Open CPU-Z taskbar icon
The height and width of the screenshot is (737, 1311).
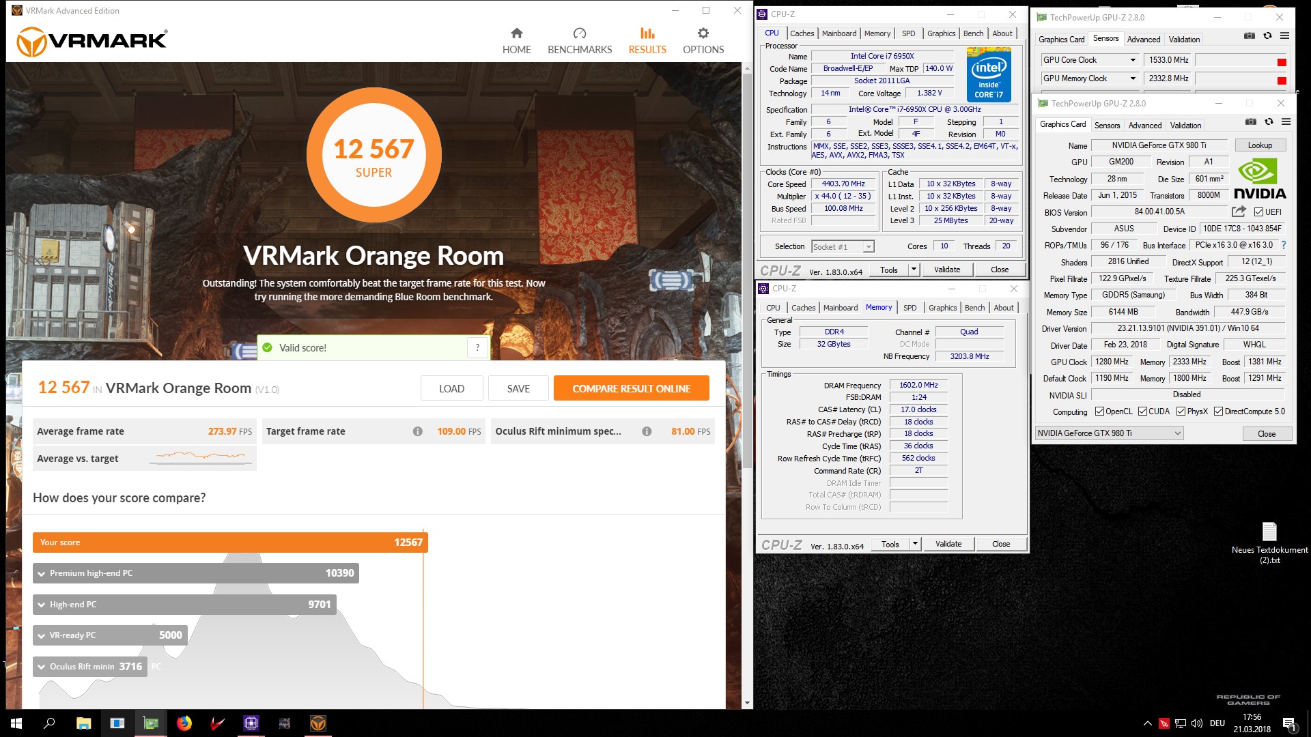251,723
